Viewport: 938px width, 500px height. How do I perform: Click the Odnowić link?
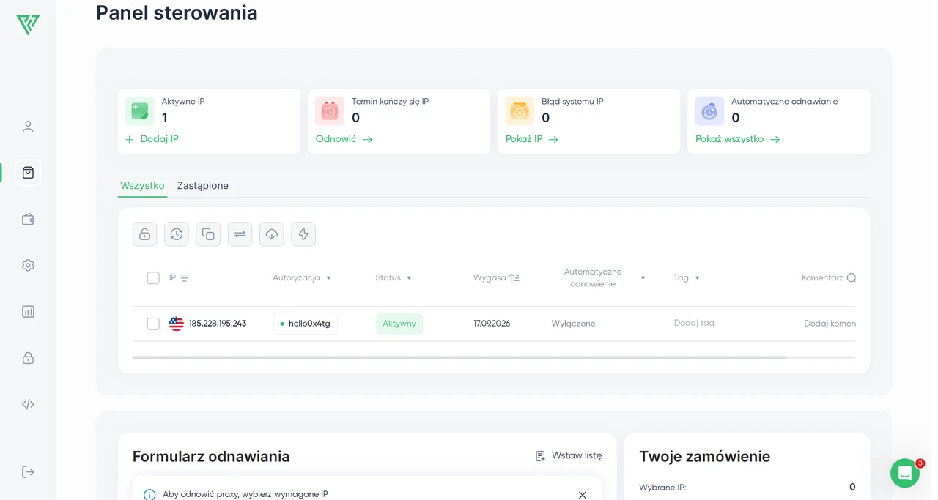click(344, 139)
